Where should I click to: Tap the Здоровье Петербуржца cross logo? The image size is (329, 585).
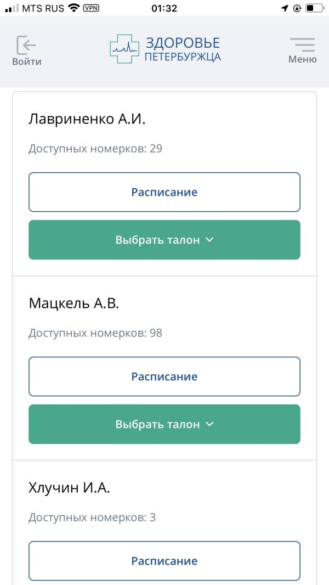click(124, 49)
